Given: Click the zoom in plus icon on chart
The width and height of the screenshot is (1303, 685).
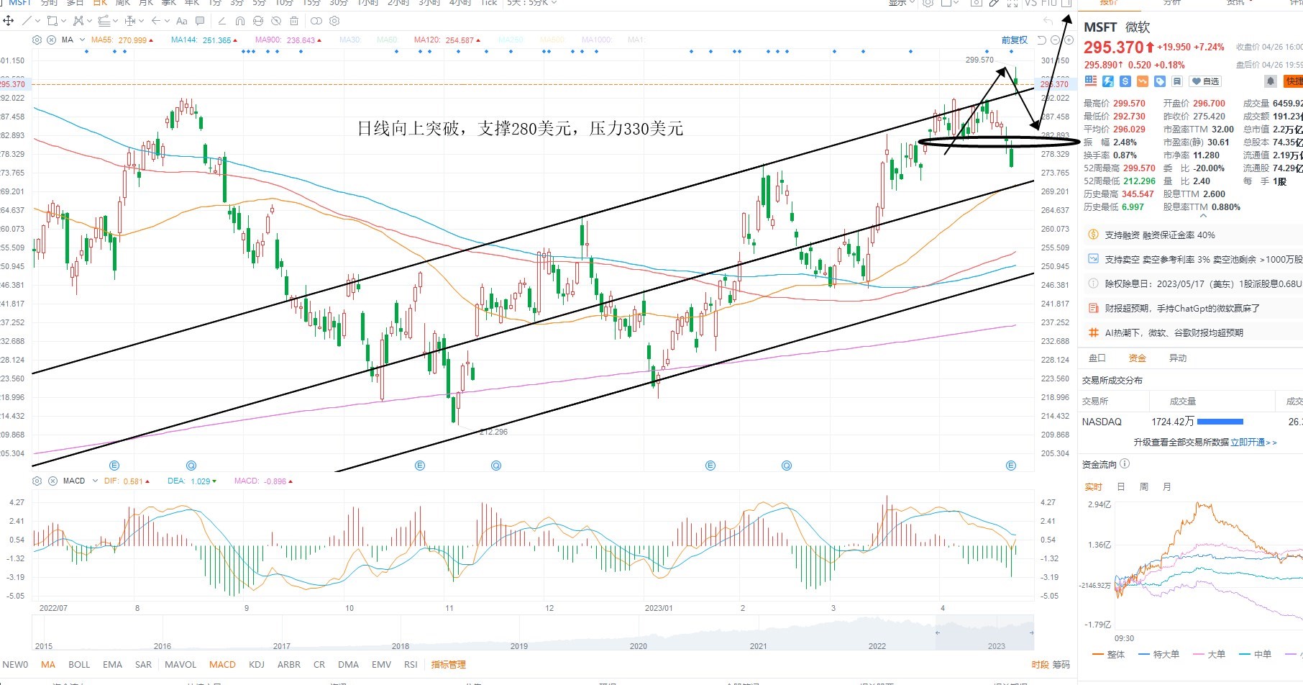Looking at the screenshot, I should [1069, 40].
